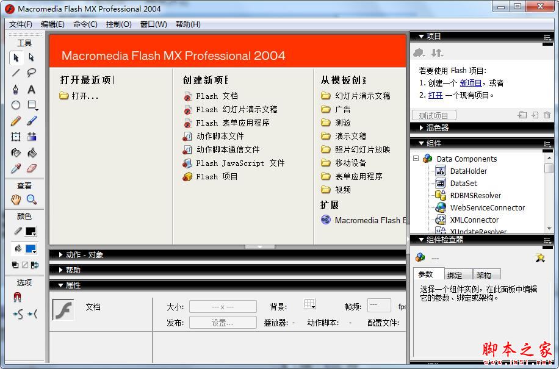Click the 设置... publish button
559x369 pixels.
(223, 323)
